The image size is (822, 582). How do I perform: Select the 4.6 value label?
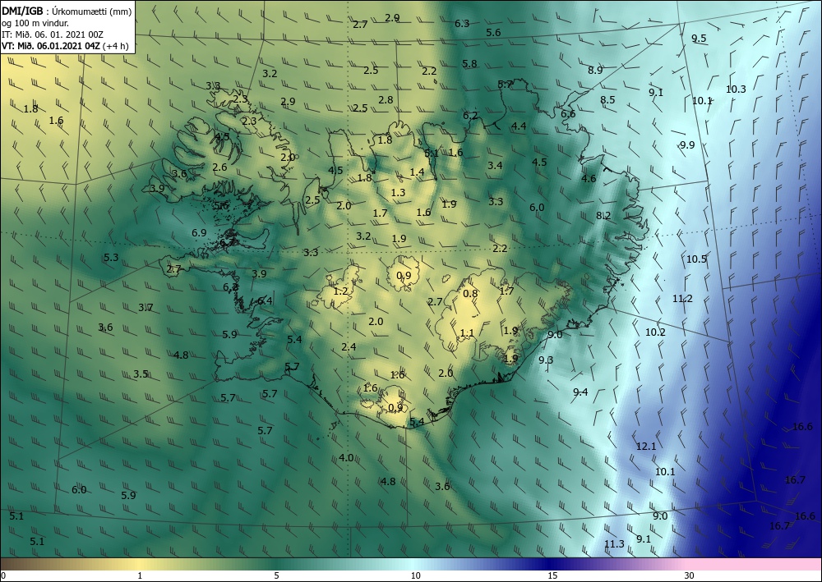click(589, 178)
